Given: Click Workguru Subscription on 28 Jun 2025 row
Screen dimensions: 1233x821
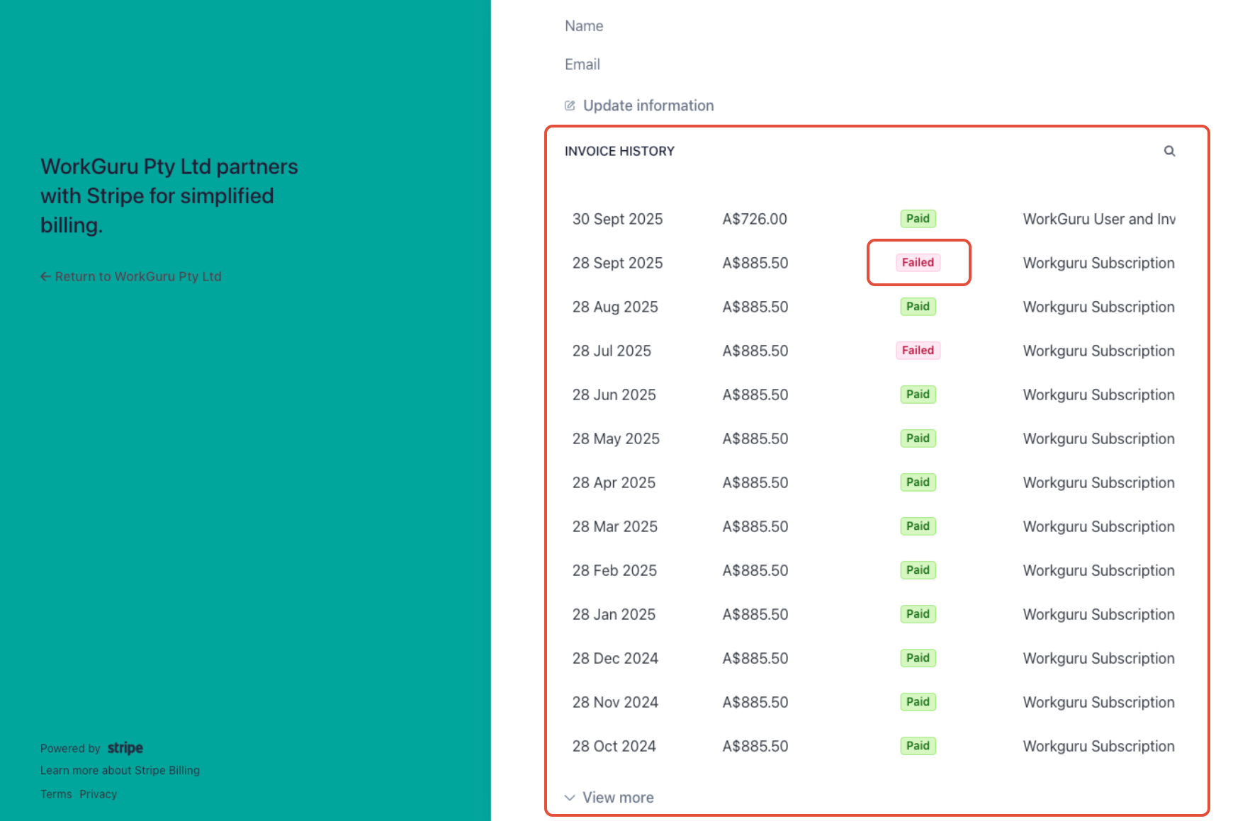Looking at the screenshot, I should pos(1099,395).
